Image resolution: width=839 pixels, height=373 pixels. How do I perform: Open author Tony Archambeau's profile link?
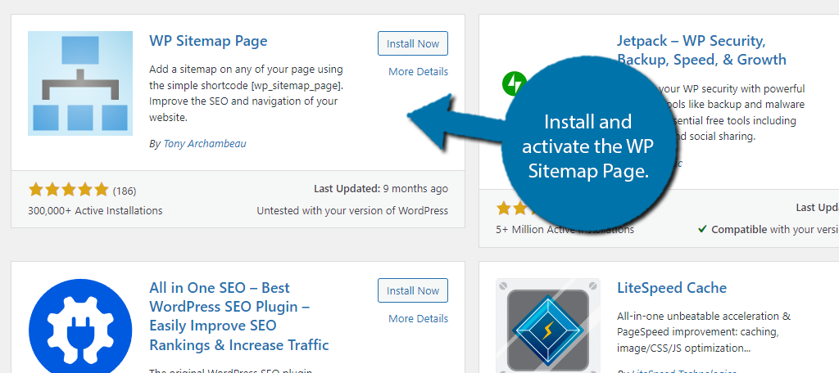pos(205,143)
